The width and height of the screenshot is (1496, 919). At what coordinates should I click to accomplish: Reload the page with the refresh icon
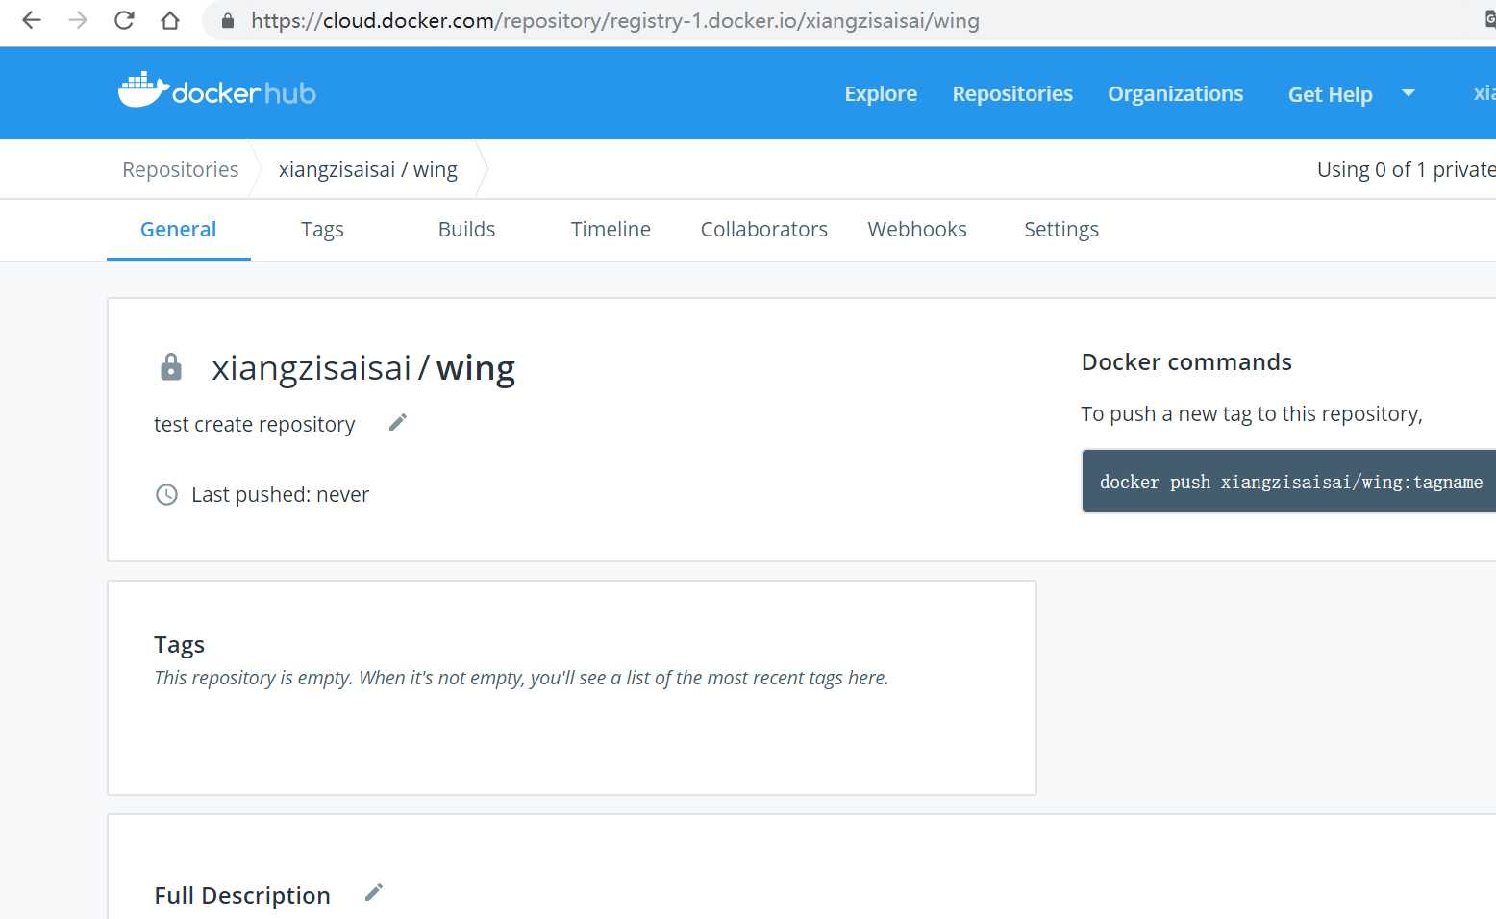coord(124,20)
